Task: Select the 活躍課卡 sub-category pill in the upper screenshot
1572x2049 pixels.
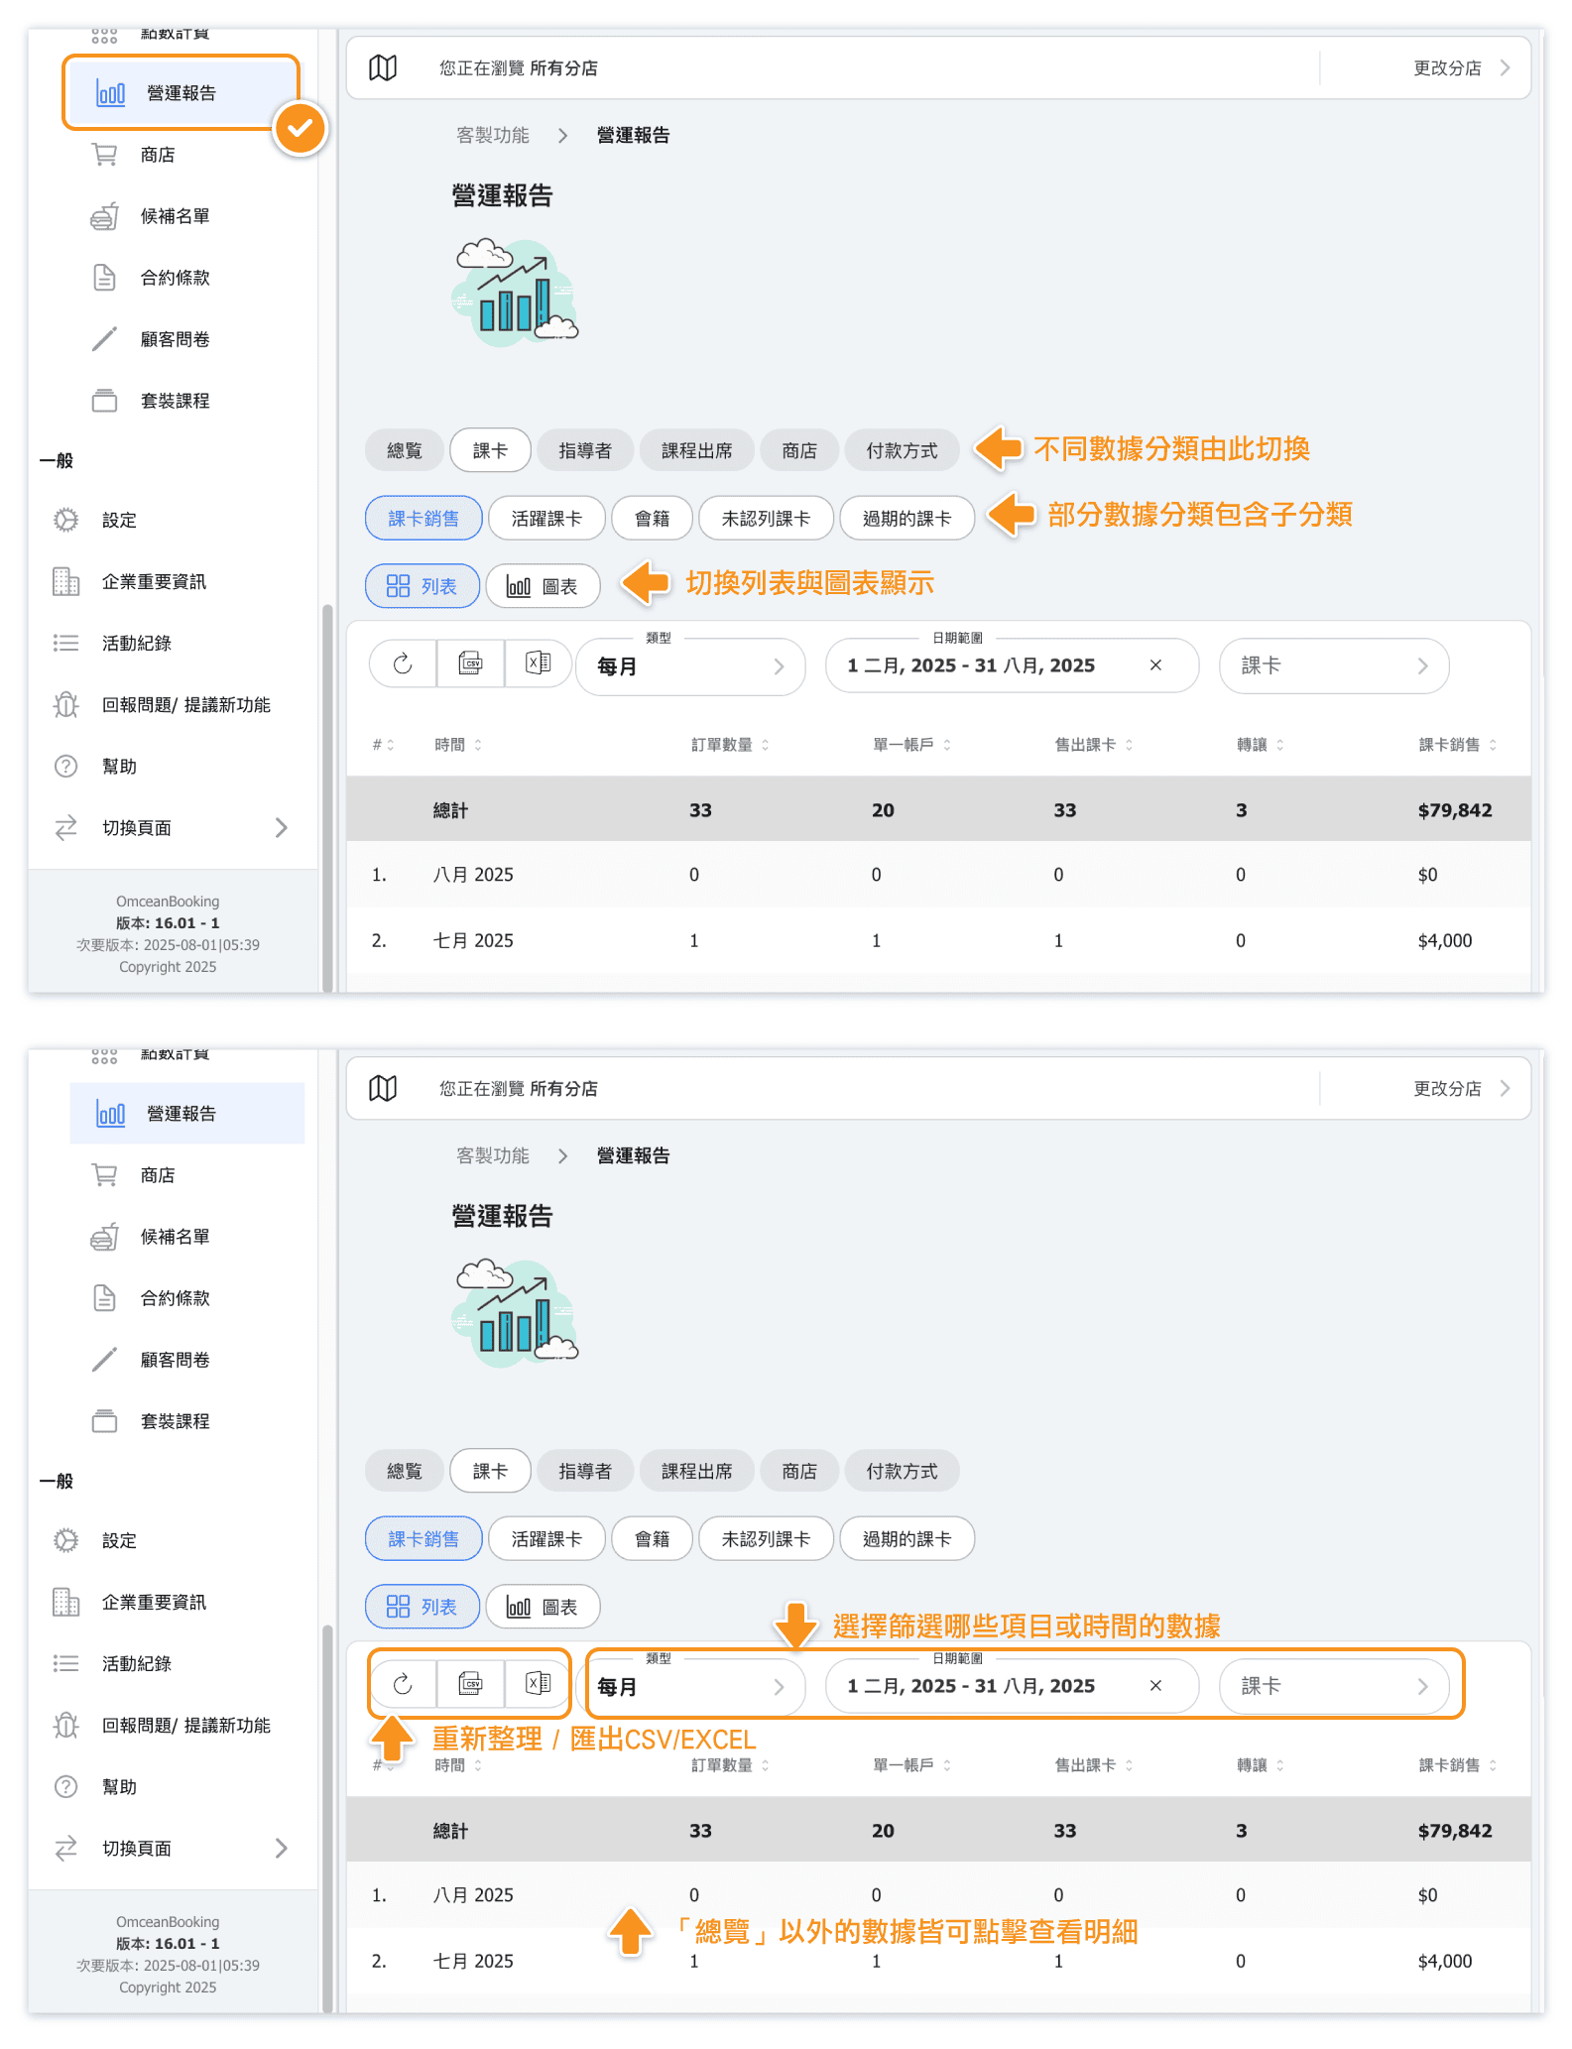Action: tap(546, 519)
